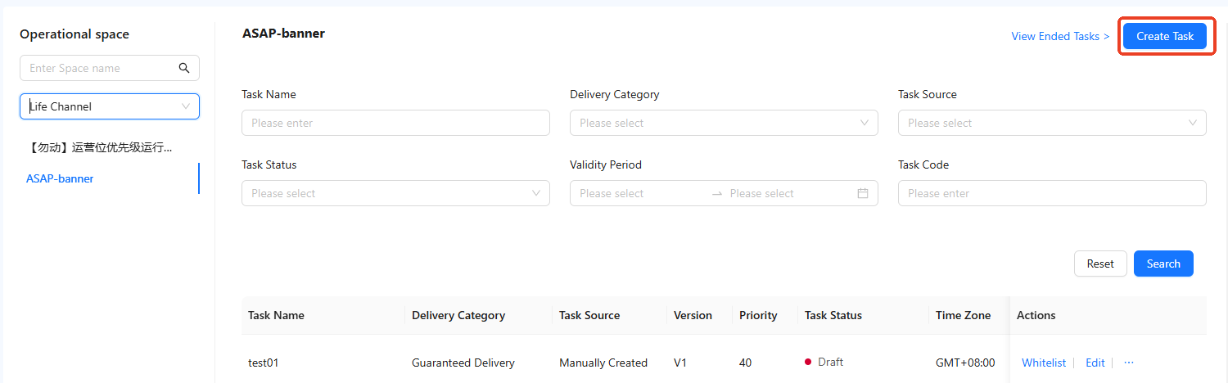Screen dimensions: 1228x383
Task: Click the priority value 40
Action: (x=746, y=363)
